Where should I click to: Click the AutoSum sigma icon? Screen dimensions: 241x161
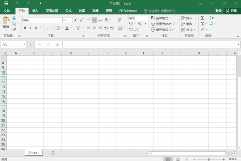pos(203,18)
